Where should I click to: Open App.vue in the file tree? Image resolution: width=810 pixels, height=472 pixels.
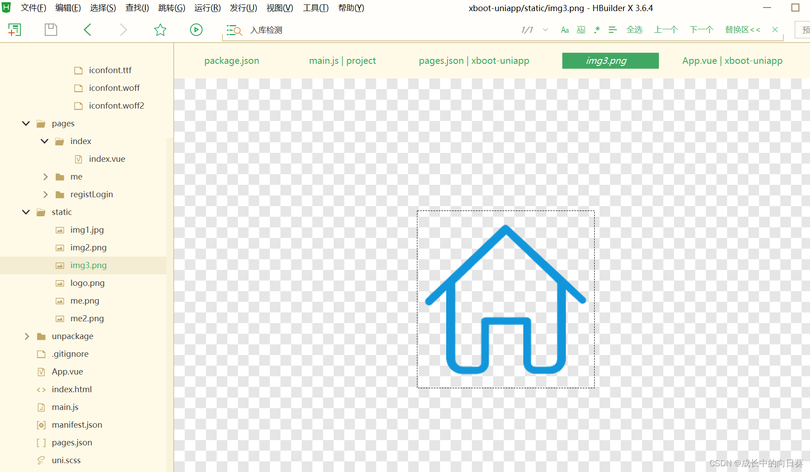[67, 371]
